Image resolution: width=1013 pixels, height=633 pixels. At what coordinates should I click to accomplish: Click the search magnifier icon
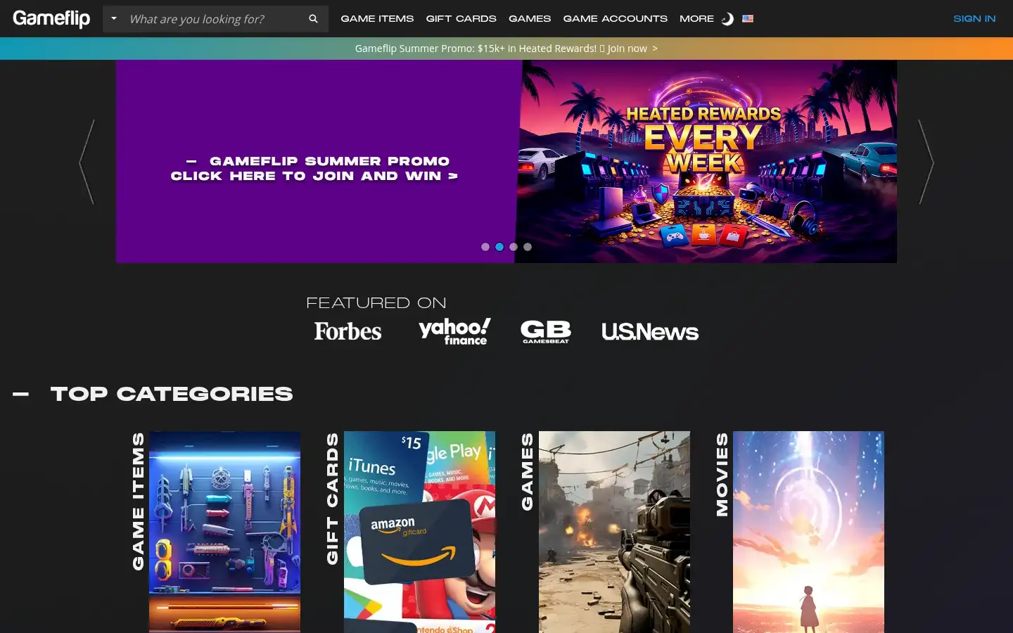click(x=313, y=19)
